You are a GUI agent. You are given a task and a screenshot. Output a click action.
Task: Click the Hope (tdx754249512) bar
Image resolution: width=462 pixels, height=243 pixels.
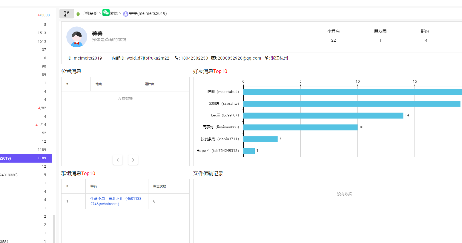[249, 151]
